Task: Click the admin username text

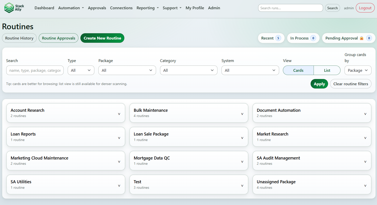Action: [x=349, y=8]
